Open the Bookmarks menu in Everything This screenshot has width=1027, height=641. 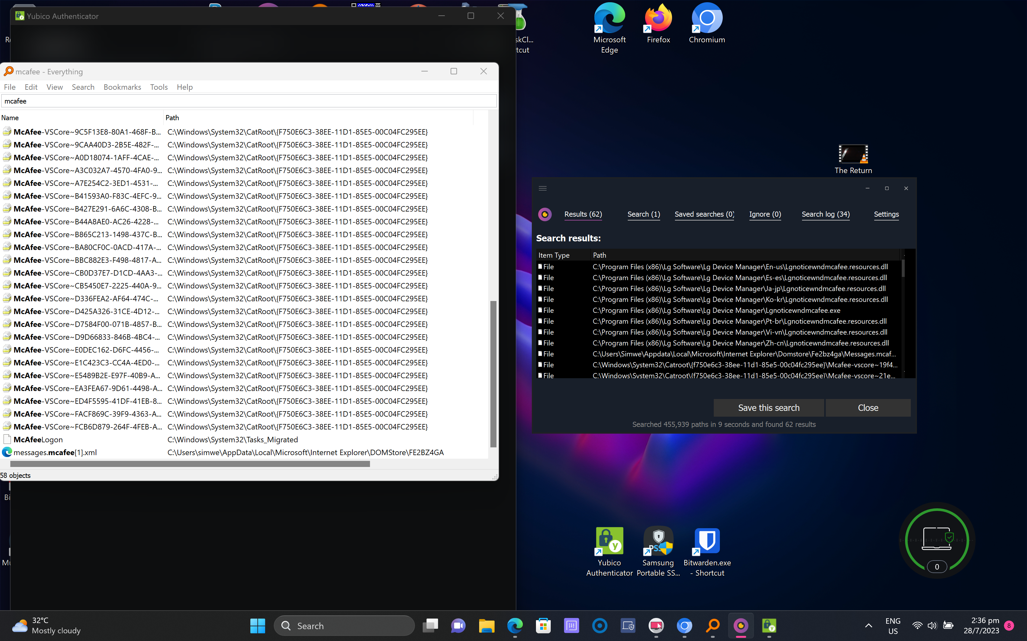coord(122,87)
